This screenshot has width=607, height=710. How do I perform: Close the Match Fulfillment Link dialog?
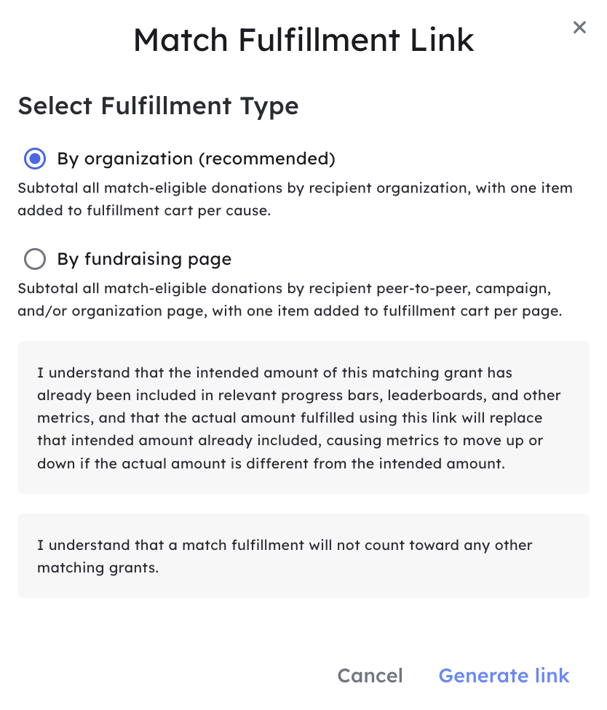pyautogui.click(x=579, y=28)
